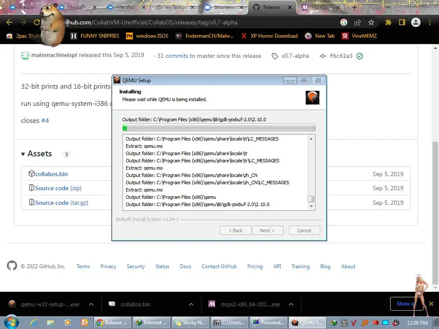Go back with the browser back arrow
The width and height of the screenshot is (439, 329).
9,22
